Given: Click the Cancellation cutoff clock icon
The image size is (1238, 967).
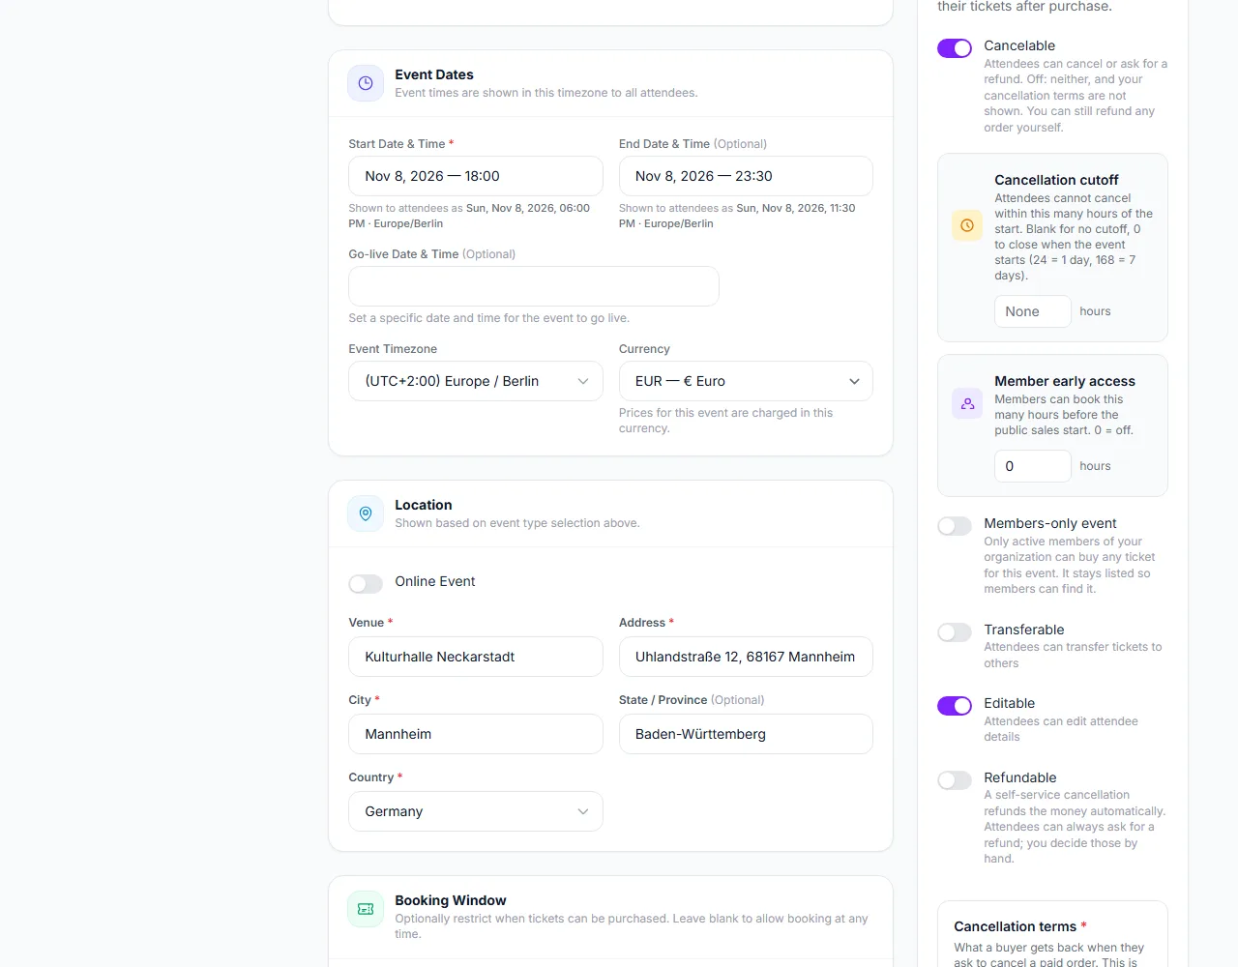Looking at the screenshot, I should (x=967, y=225).
